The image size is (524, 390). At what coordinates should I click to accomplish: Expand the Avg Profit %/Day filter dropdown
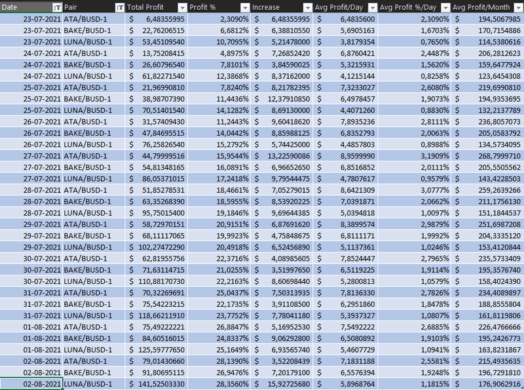pyautogui.click(x=445, y=7)
